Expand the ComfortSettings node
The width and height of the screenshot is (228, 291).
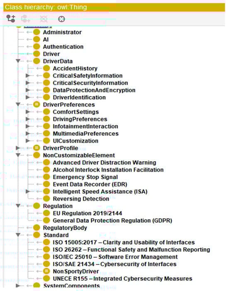point(28,112)
